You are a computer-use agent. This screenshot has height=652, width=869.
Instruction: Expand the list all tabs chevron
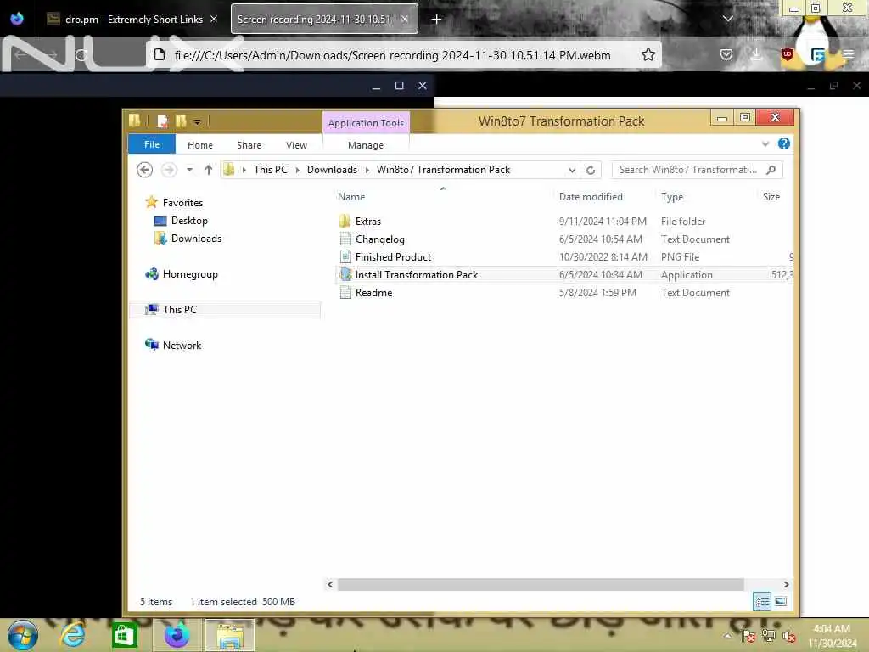tap(728, 19)
